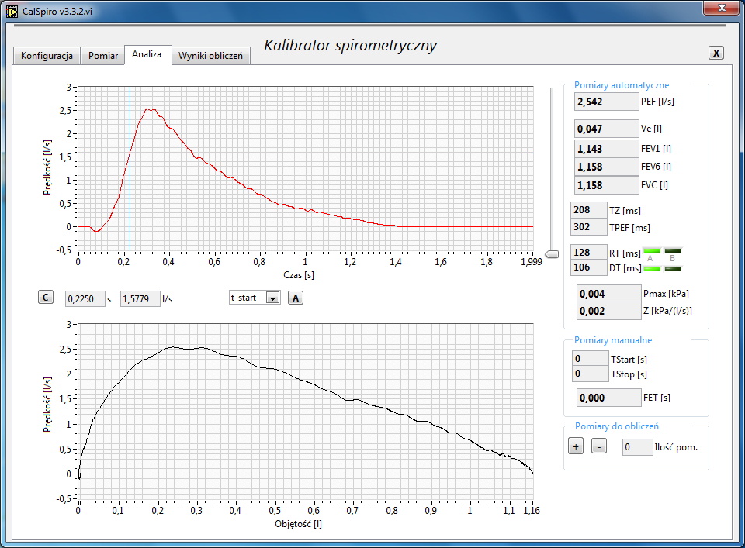Click the plus button in Pomiary do obliczeń
745x548 pixels.
click(x=576, y=446)
